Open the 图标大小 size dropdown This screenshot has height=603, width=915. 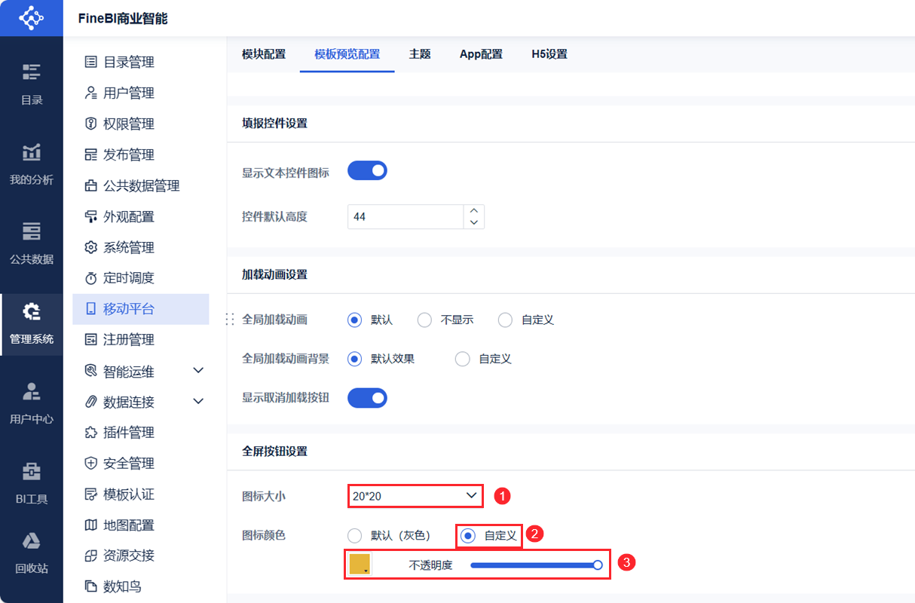(415, 495)
